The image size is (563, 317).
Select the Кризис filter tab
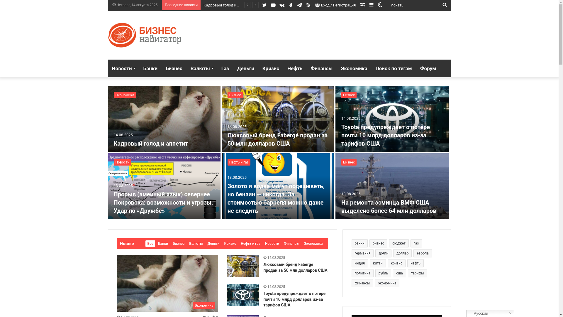230,244
